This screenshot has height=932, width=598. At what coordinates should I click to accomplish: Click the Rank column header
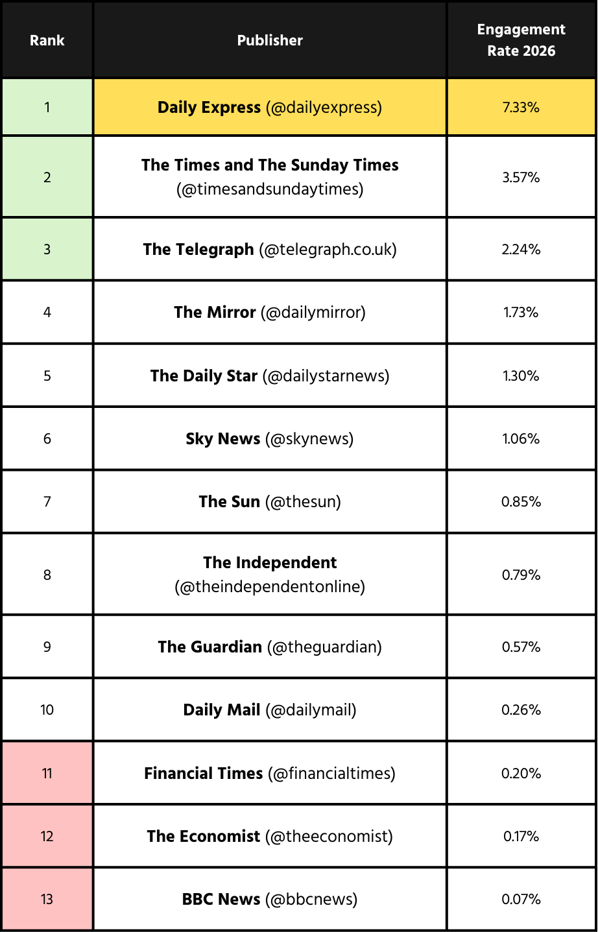pyautogui.click(x=47, y=40)
